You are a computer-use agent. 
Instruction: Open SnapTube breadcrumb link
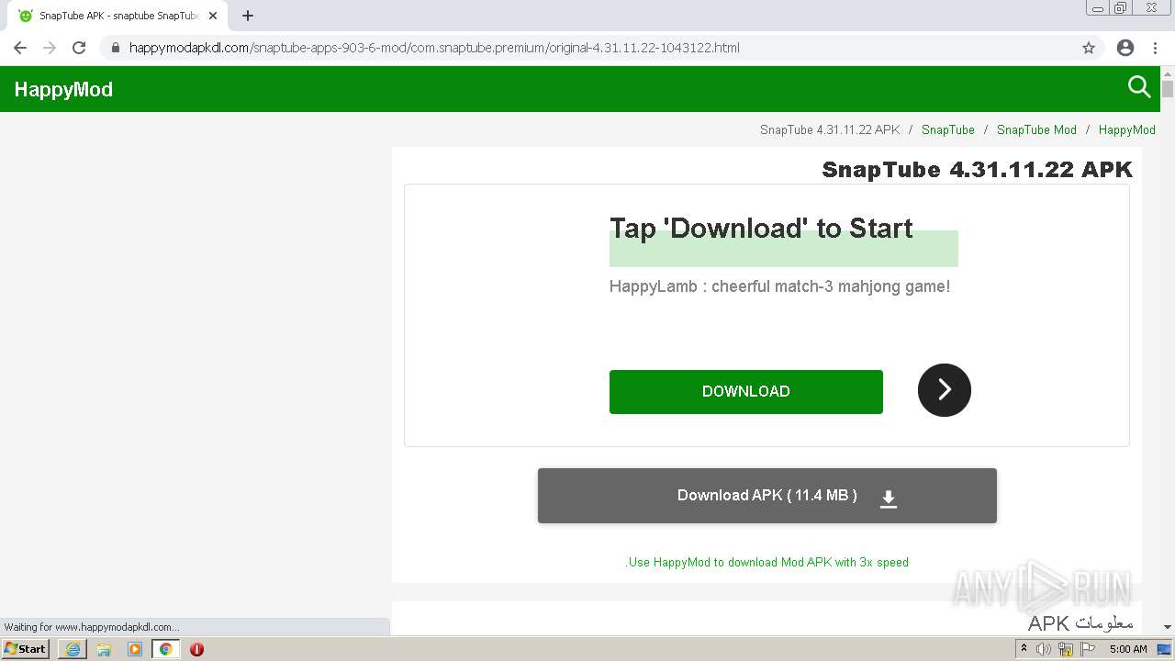click(x=948, y=129)
